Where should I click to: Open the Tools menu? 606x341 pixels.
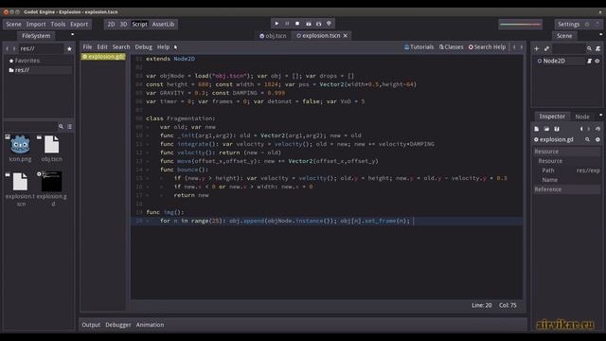58,24
